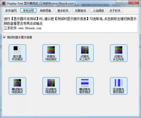The height and width of the screenshot is (118, 141).
Task: Close the Display-Test window
Action: coord(134,3)
